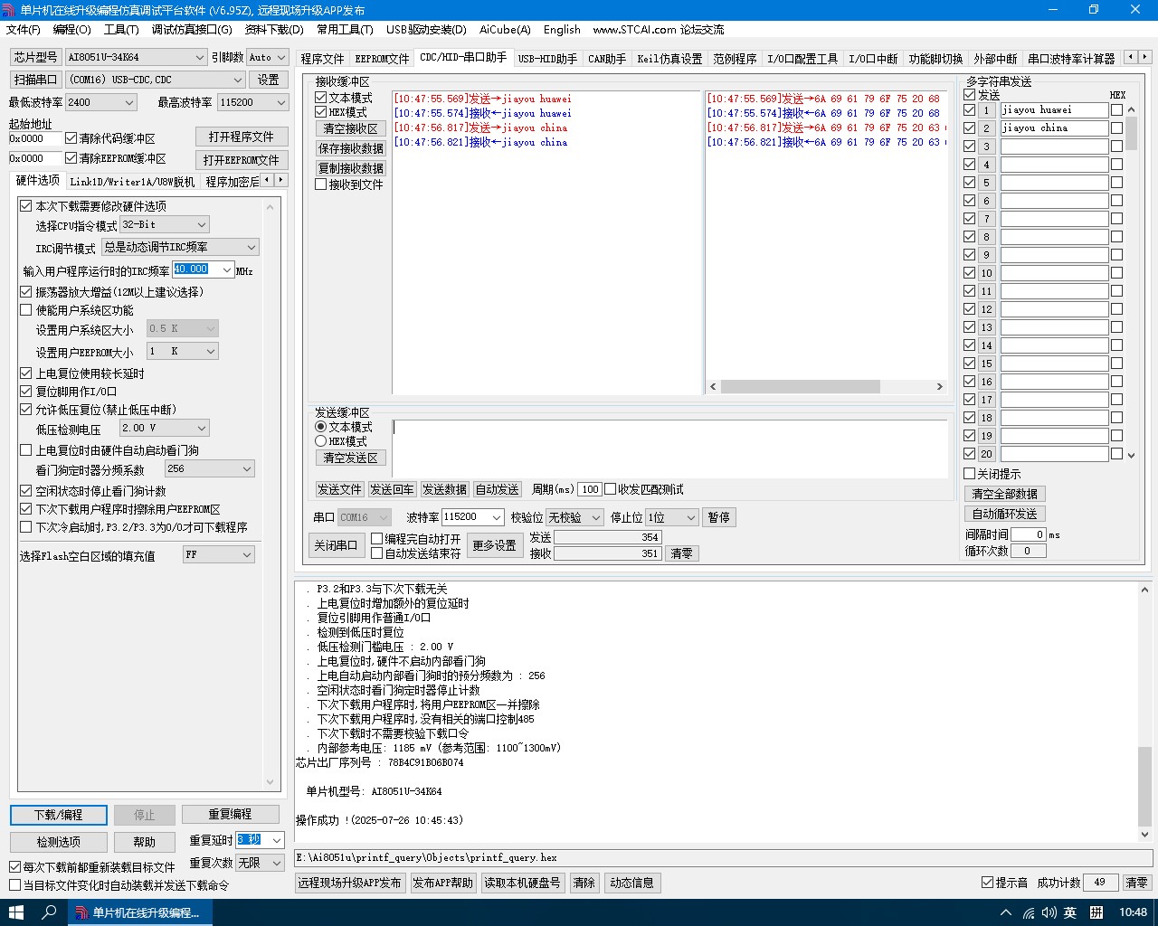Toggle the HEX模式 receive checkbox
This screenshot has width=1158, height=926.
coord(321,112)
